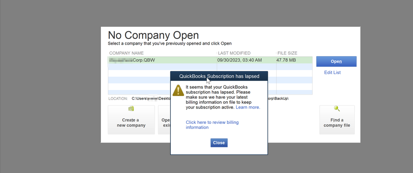
Task: Open the Edit List link
Action: tap(332, 73)
